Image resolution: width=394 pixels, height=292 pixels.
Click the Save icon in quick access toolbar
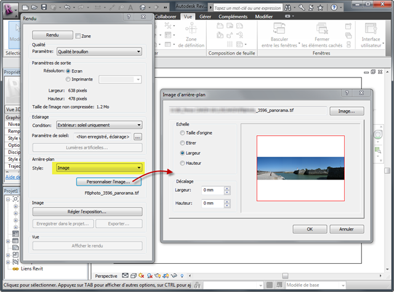point(44,7)
